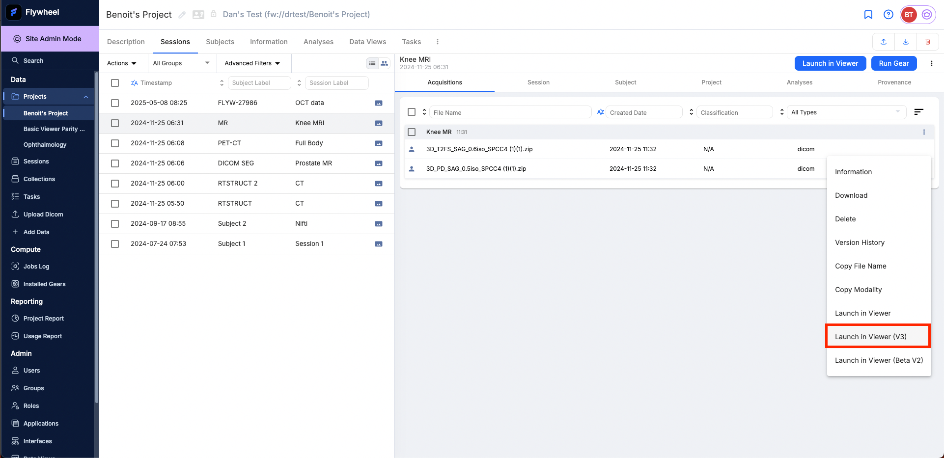Click the download arrow icon in toolbar
Viewport: 944px width, 458px height.
click(x=906, y=42)
